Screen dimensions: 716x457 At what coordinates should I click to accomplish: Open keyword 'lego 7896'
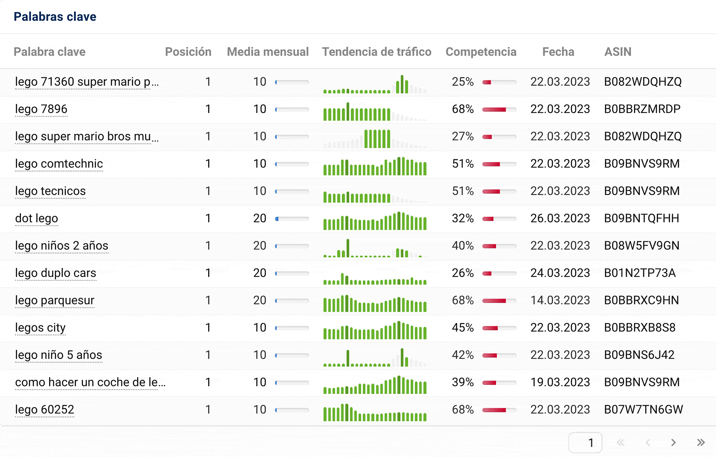(41, 109)
